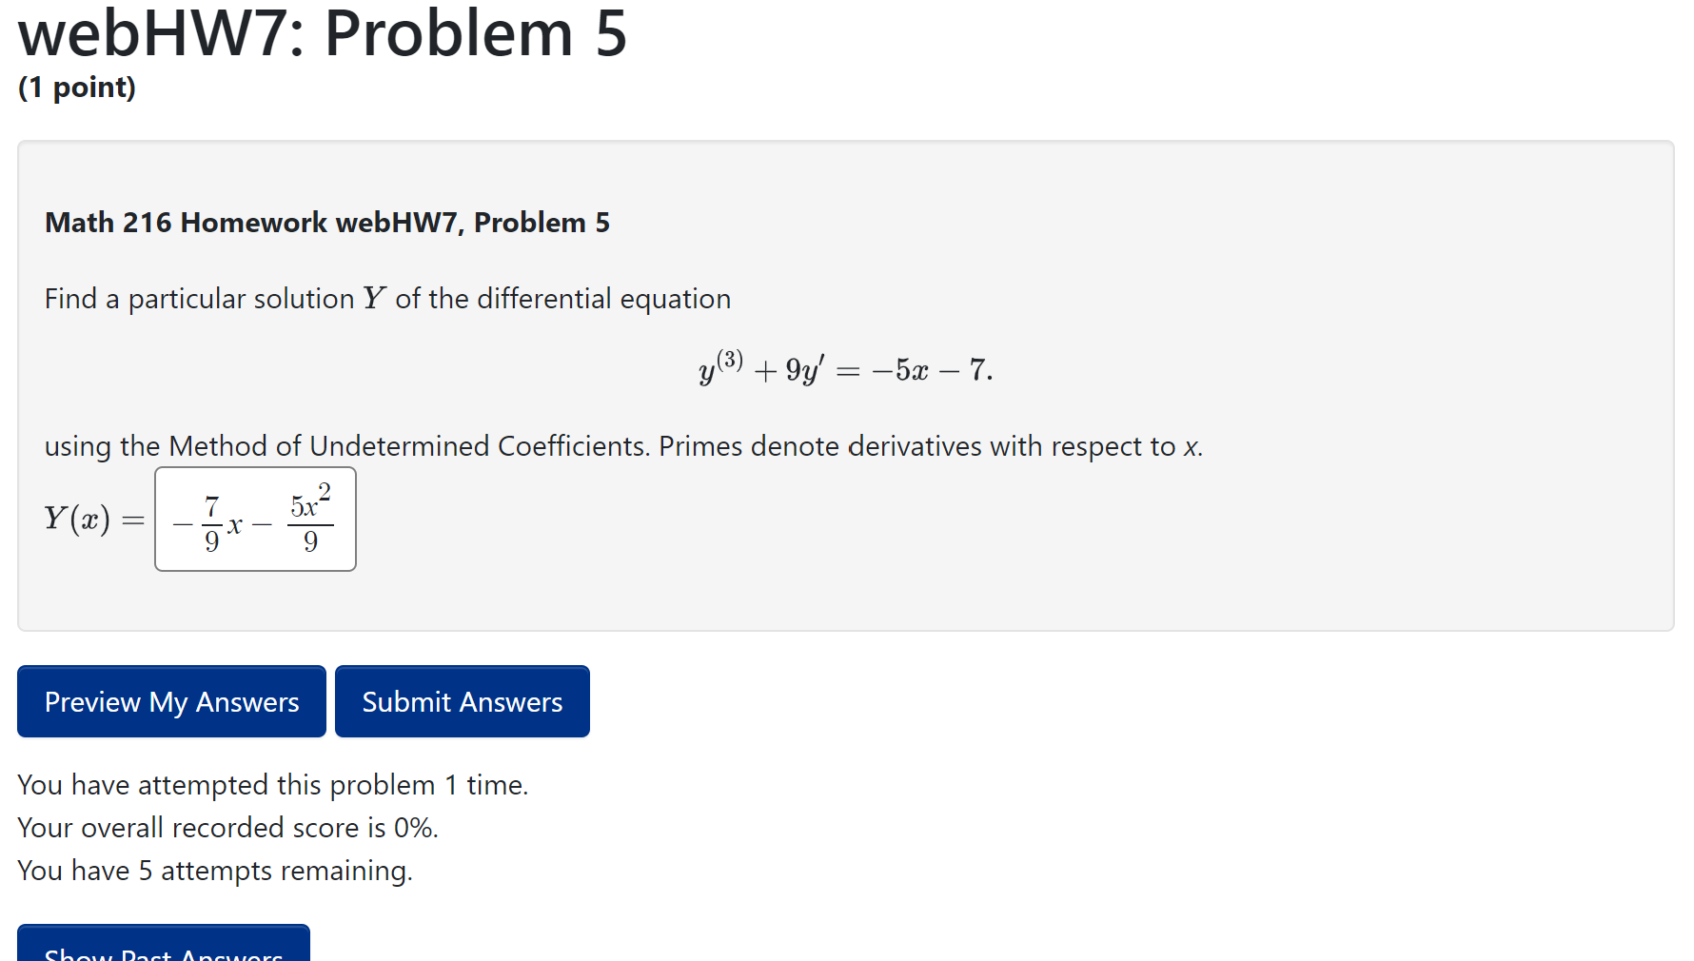Screen dimensions: 1694x961
Task: Select the Y(x) answer entry field
Action: coord(254,520)
